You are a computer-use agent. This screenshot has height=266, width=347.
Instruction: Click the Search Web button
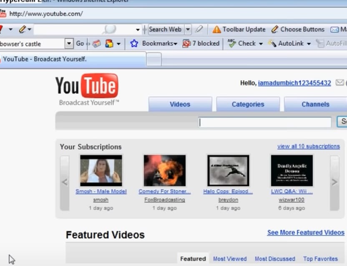[x=165, y=30]
